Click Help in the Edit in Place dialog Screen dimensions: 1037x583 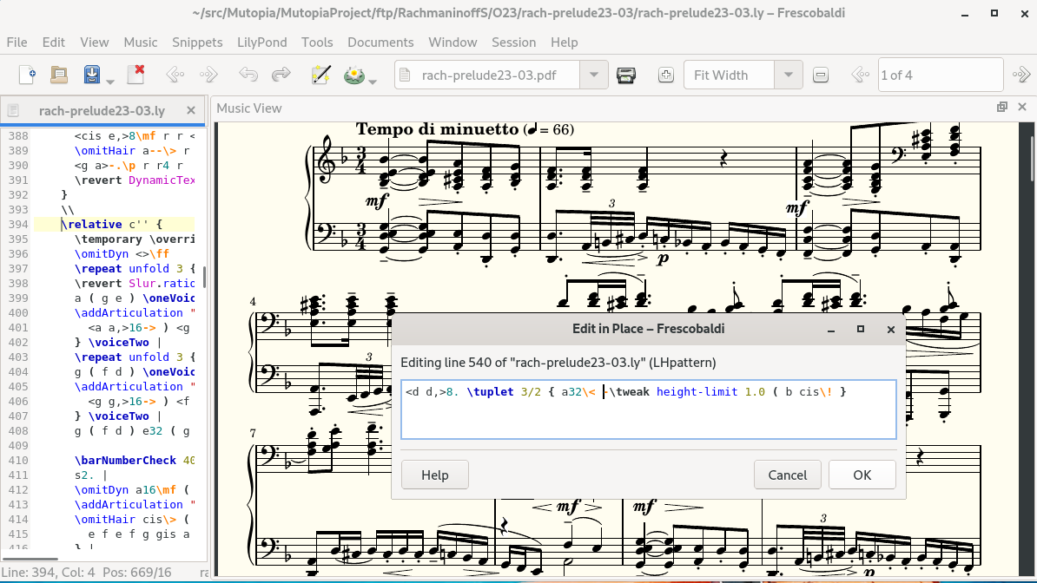pyautogui.click(x=434, y=475)
